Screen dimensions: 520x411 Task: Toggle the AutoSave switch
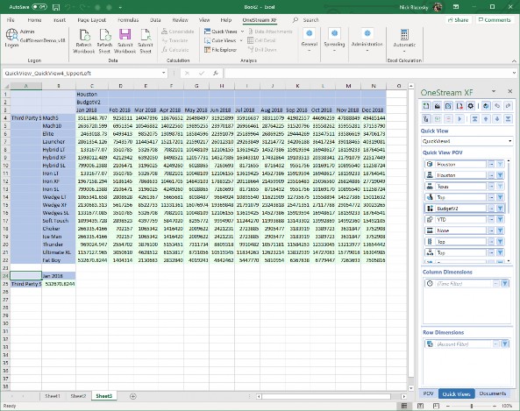(39, 7)
